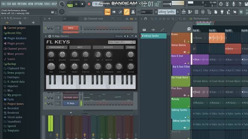Toggle the Phat Bass track mute dot
Image resolution: width=248 pixels, height=139 pixels.
click(188, 96)
